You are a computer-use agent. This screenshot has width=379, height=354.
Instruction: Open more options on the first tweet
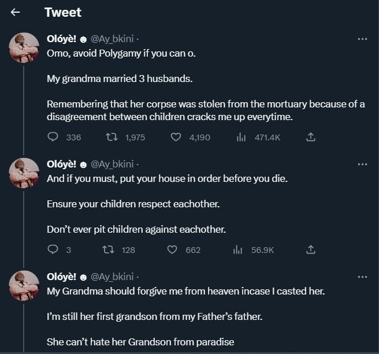[x=362, y=39]
